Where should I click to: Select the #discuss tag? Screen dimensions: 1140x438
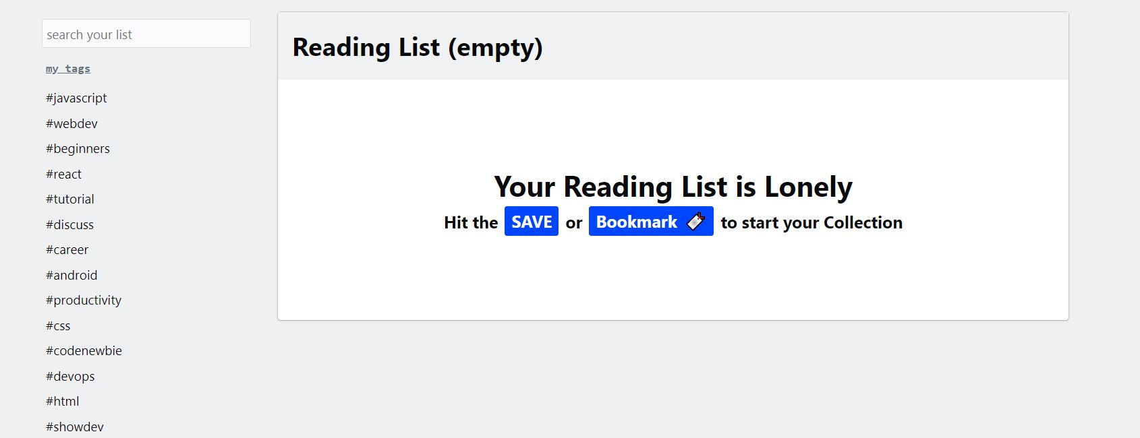click(x=69, y=224)
